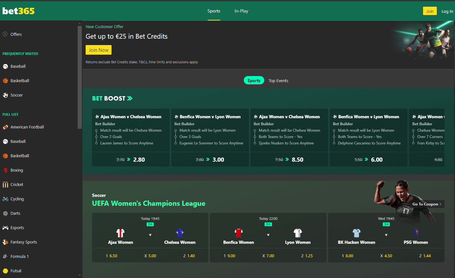Image resolution: width=455 pixels, height=278 pixels.
Task: Select the American Football icon
Action: pos(5,127)
